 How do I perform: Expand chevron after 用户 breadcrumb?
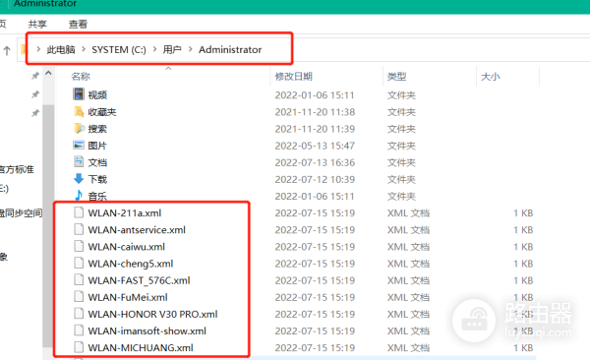point(191,49)
